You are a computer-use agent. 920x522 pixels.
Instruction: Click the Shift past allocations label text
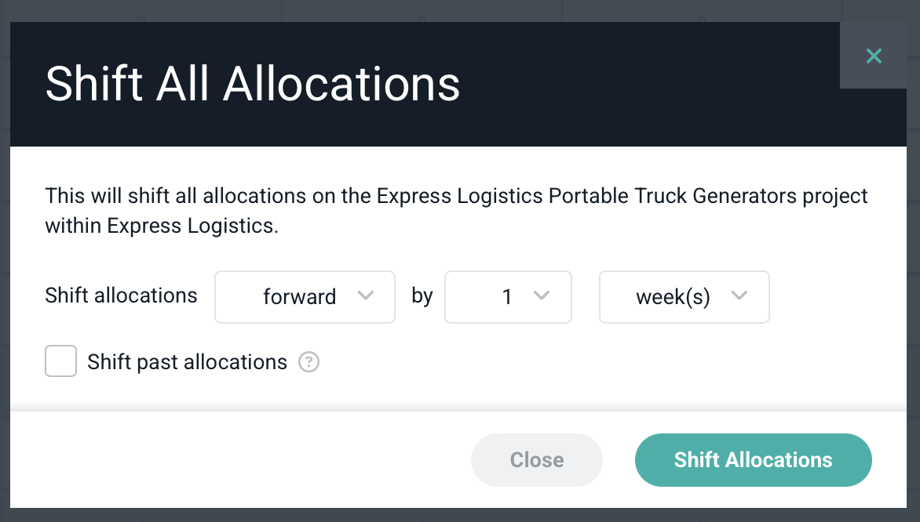pyautogui.click(x=188, y=362)
